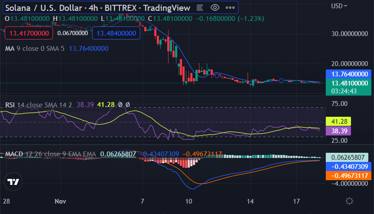Click the RSI purple value 38.39 in legend
The height and width of the screenshot is (214, 374).
(x=85, y=105)
